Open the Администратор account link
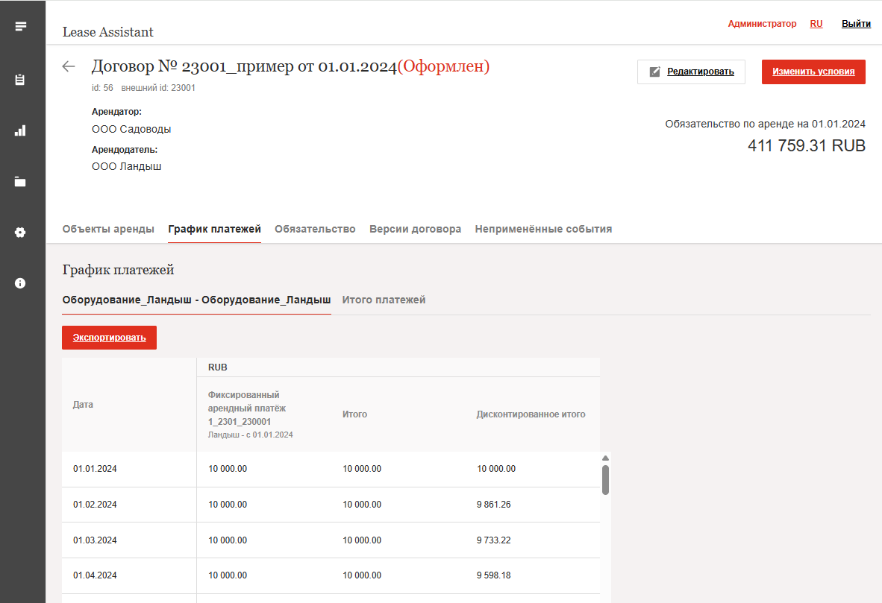This screenshot has height=603, width=882. [x=761, y=23]
